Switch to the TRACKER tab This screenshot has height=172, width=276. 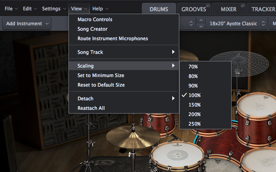[262, 9]
